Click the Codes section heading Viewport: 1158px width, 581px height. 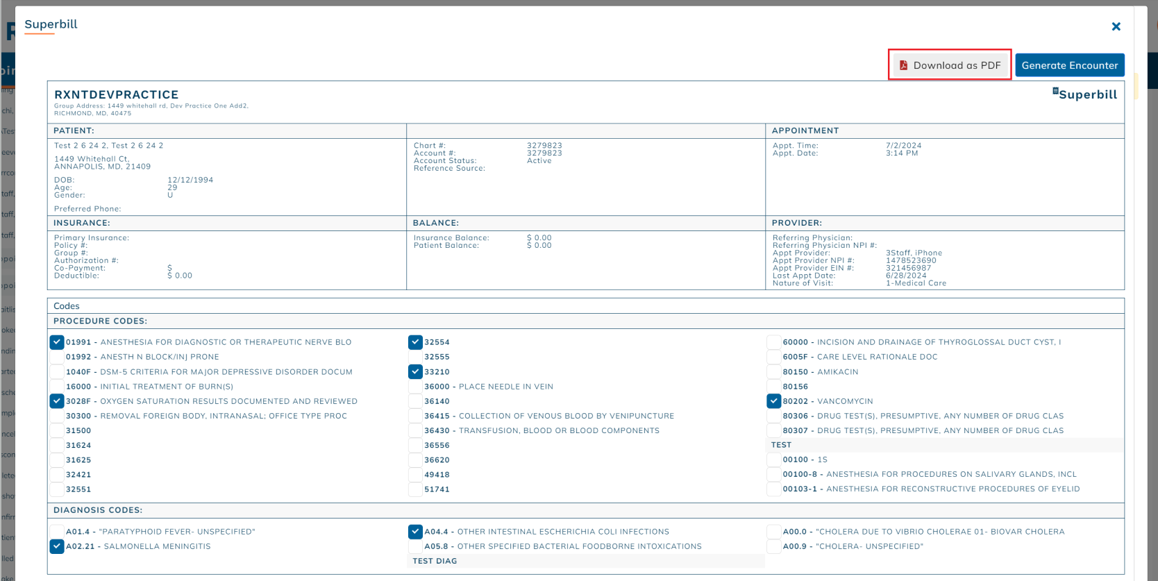coord(67,306)
